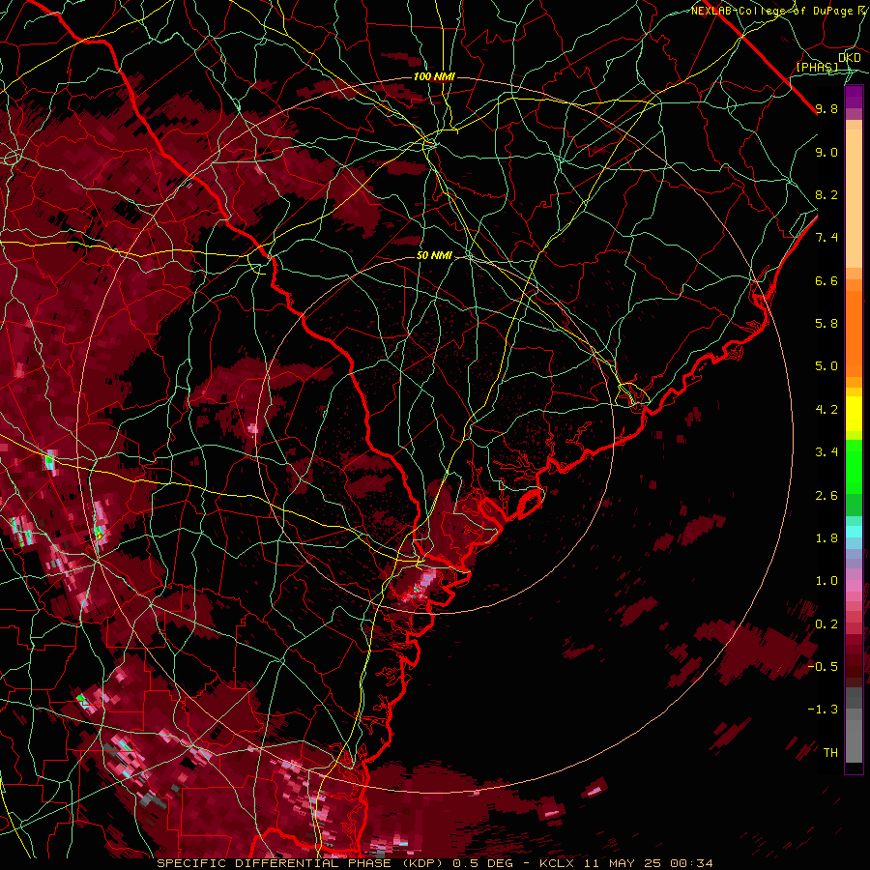Click the DKD unit label above the color scale
This screenshot has height=870, width=870.
coord(849,57)
